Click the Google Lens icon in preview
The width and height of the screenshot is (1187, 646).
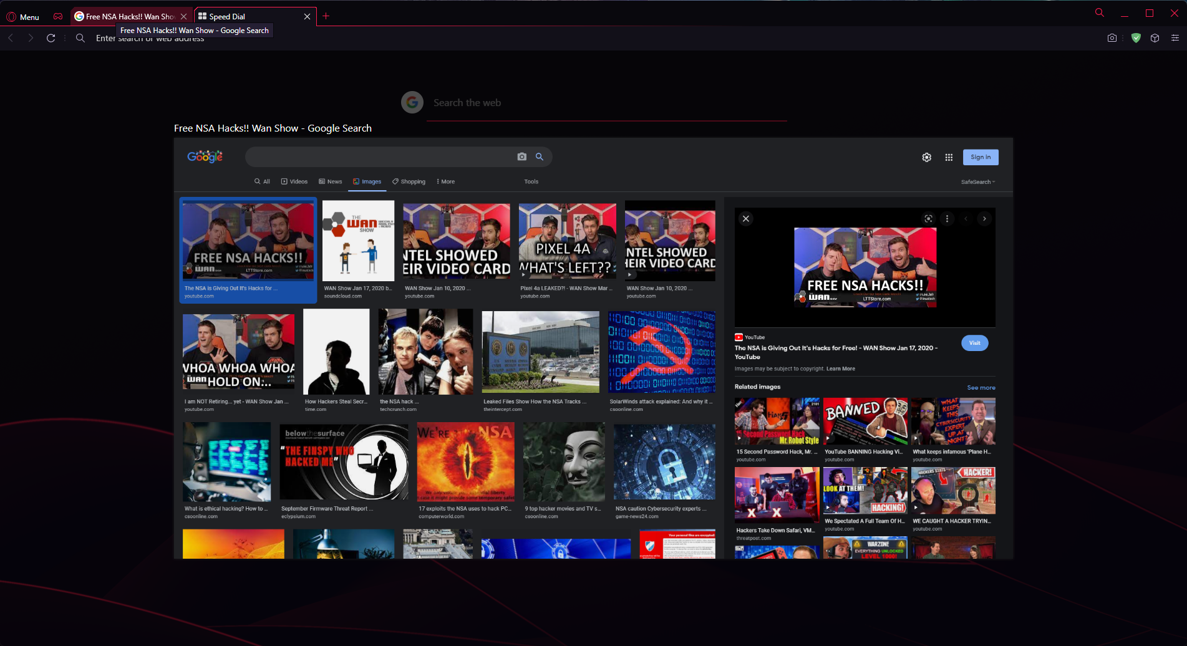[x=929, y=218]
